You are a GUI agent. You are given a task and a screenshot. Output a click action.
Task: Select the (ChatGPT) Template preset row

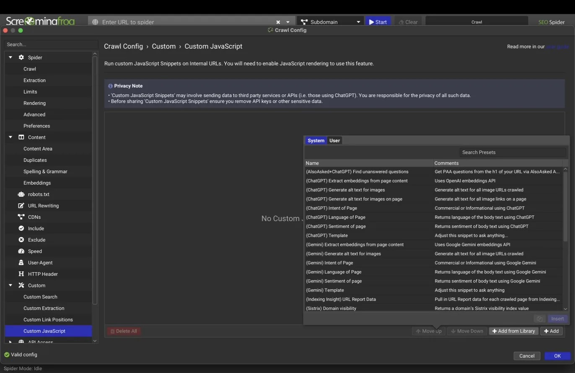(x=433, y=236)
